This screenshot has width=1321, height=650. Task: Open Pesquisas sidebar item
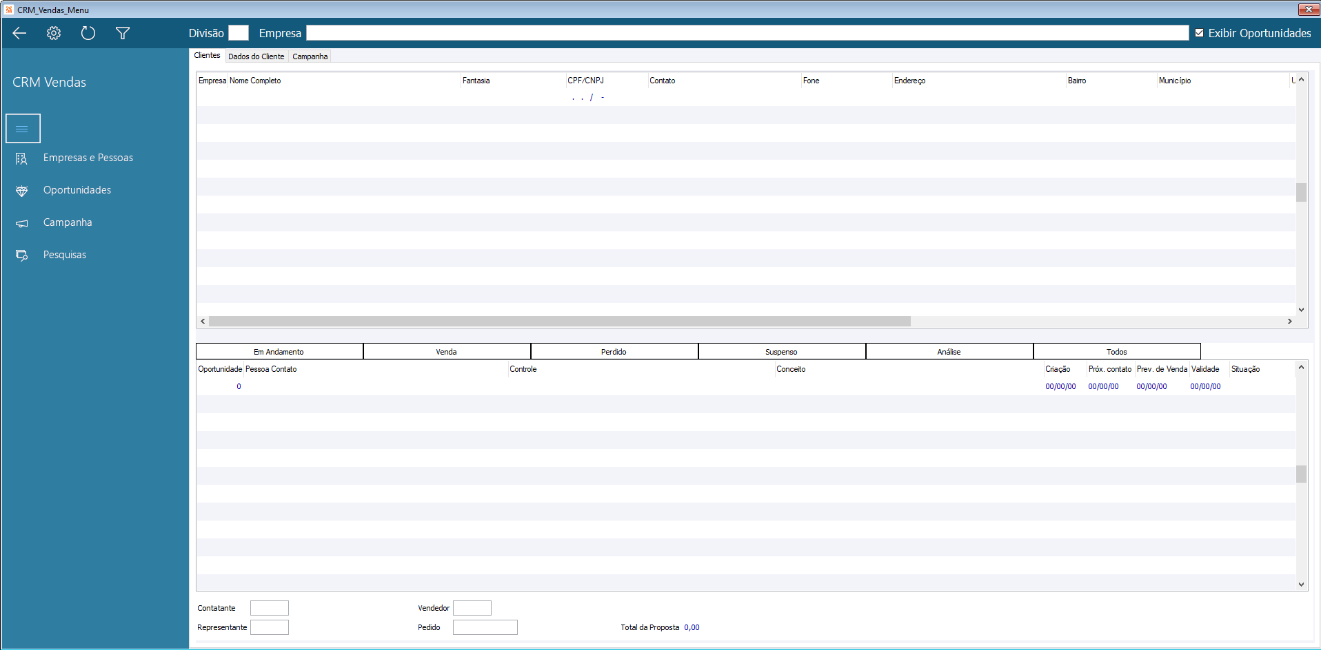point(65,255)
